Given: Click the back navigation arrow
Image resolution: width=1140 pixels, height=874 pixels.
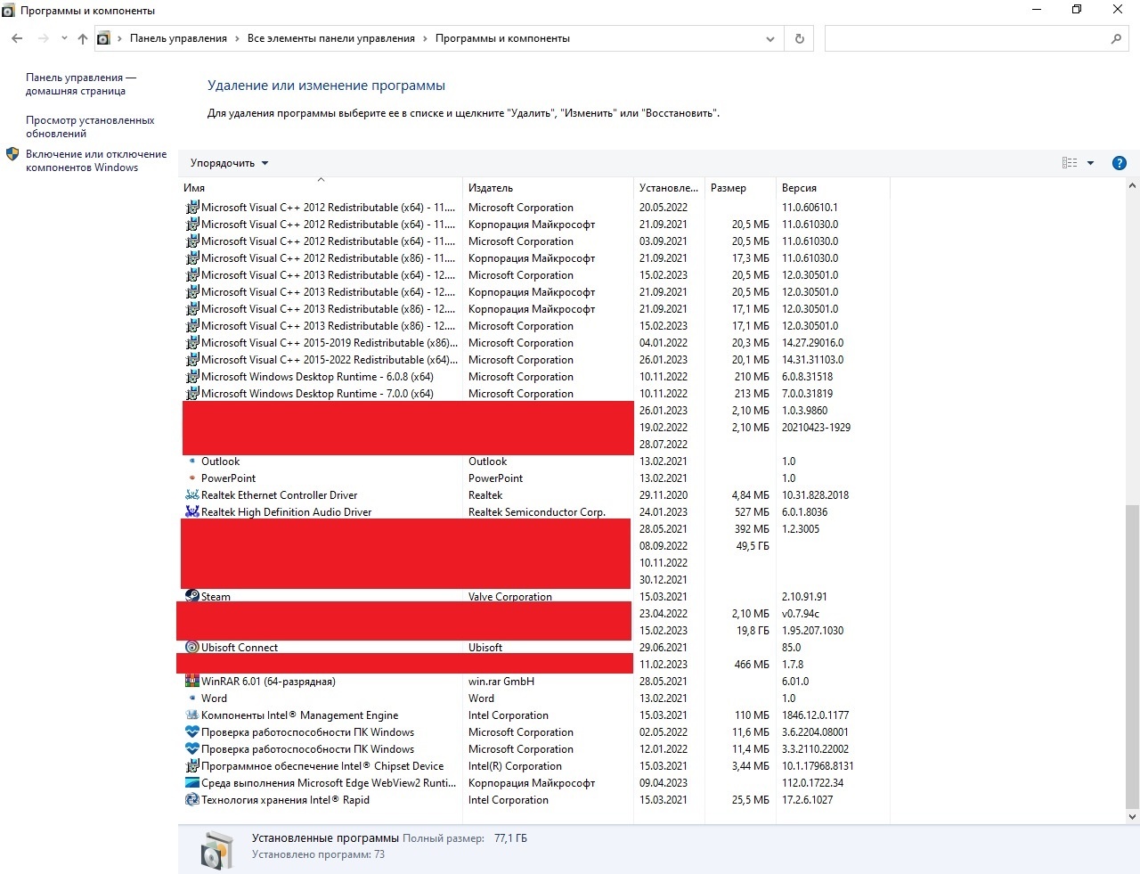Looking at the screenshot, I should [17, 38].
